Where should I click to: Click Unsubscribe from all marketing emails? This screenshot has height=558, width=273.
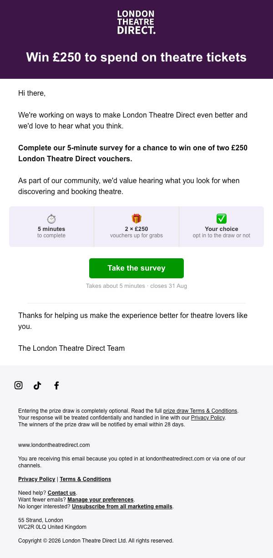(122, 507)
